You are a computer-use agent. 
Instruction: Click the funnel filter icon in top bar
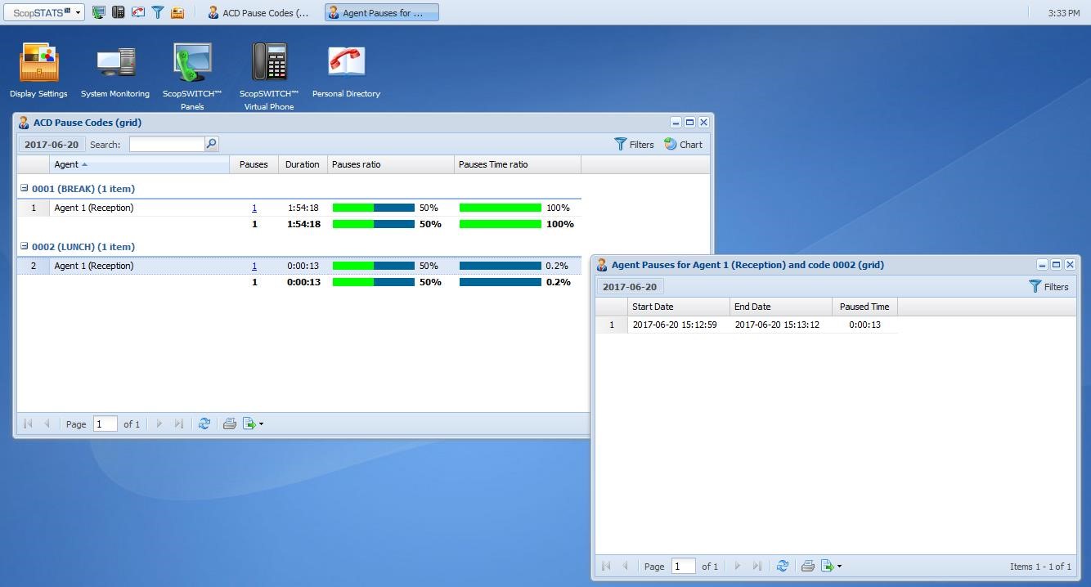coord(157,12)
